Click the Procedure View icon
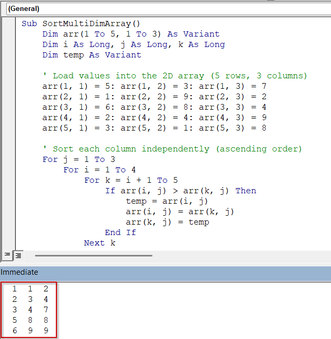The width and height of the screenshot is (331, 339). (7, 255)
